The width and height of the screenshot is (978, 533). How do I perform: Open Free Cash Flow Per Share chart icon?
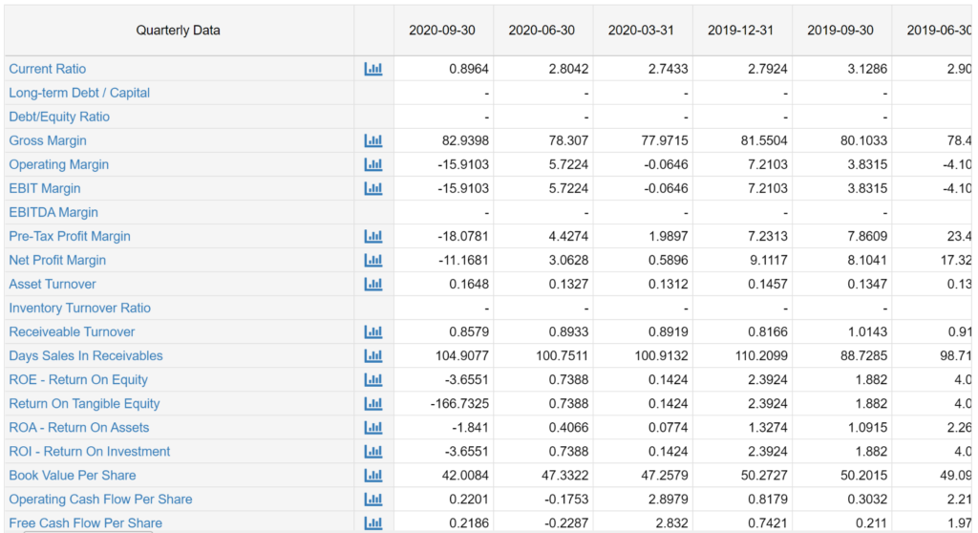372,522
